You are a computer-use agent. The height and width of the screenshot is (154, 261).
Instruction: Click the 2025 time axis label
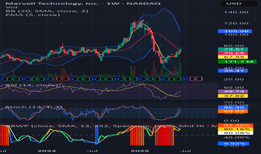tap(140, 151)
